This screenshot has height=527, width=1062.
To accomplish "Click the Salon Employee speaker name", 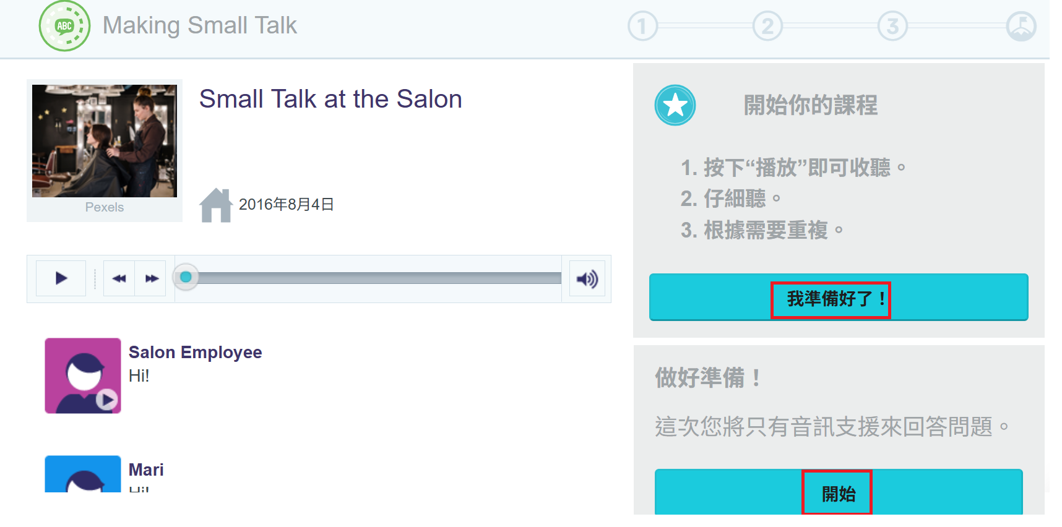I will 195,352.
